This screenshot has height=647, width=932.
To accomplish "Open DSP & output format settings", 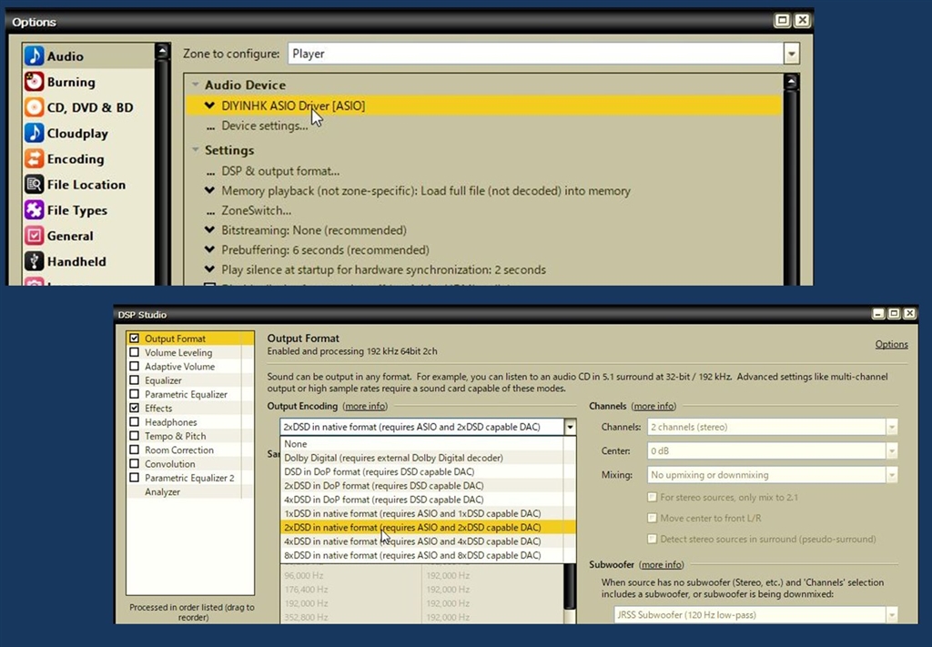I will point(280,171).
